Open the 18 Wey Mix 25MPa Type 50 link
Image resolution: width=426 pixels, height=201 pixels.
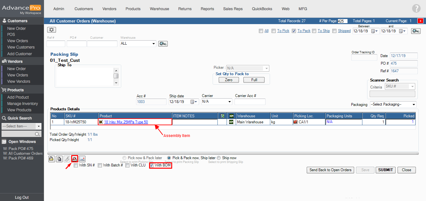[x=126, y=122]
